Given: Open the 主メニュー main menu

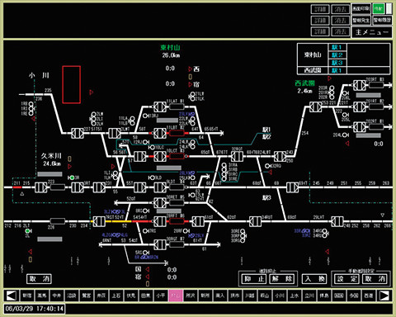Looking at the screenshot, I should coord(372,32).
